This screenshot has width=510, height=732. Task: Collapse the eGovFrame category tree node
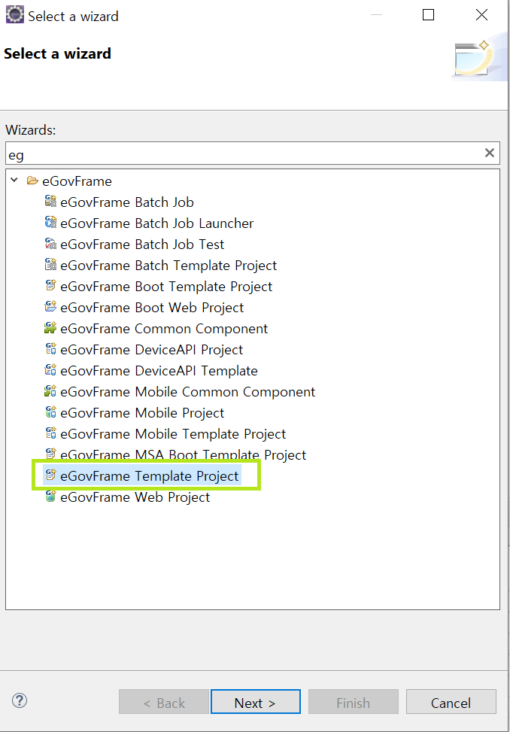14,181
